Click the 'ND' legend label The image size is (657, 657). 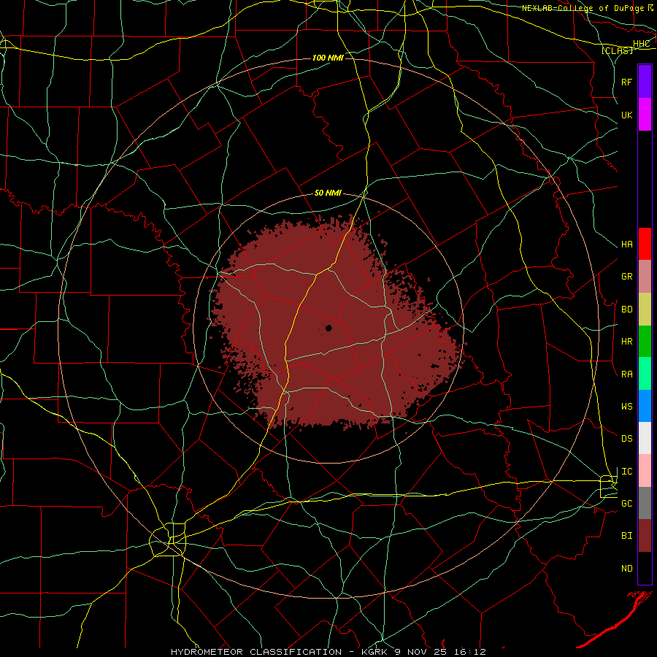click(627, 568)
